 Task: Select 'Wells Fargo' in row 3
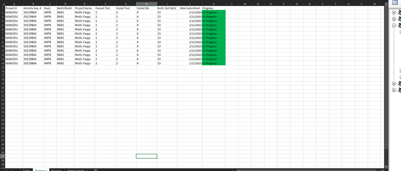(x=85, y=16)
